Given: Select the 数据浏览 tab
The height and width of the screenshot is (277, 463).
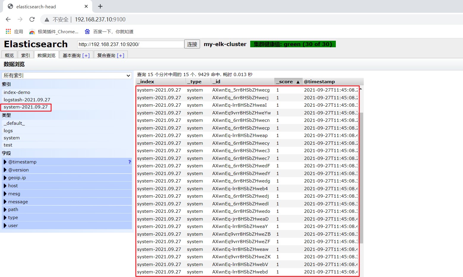Looking at the screenshot, I should coord(46,55).
